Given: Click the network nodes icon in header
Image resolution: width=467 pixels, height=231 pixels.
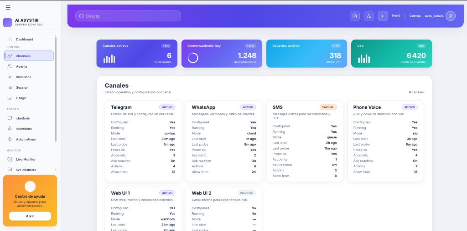Looking at the screenshot, I should (368, 16).
